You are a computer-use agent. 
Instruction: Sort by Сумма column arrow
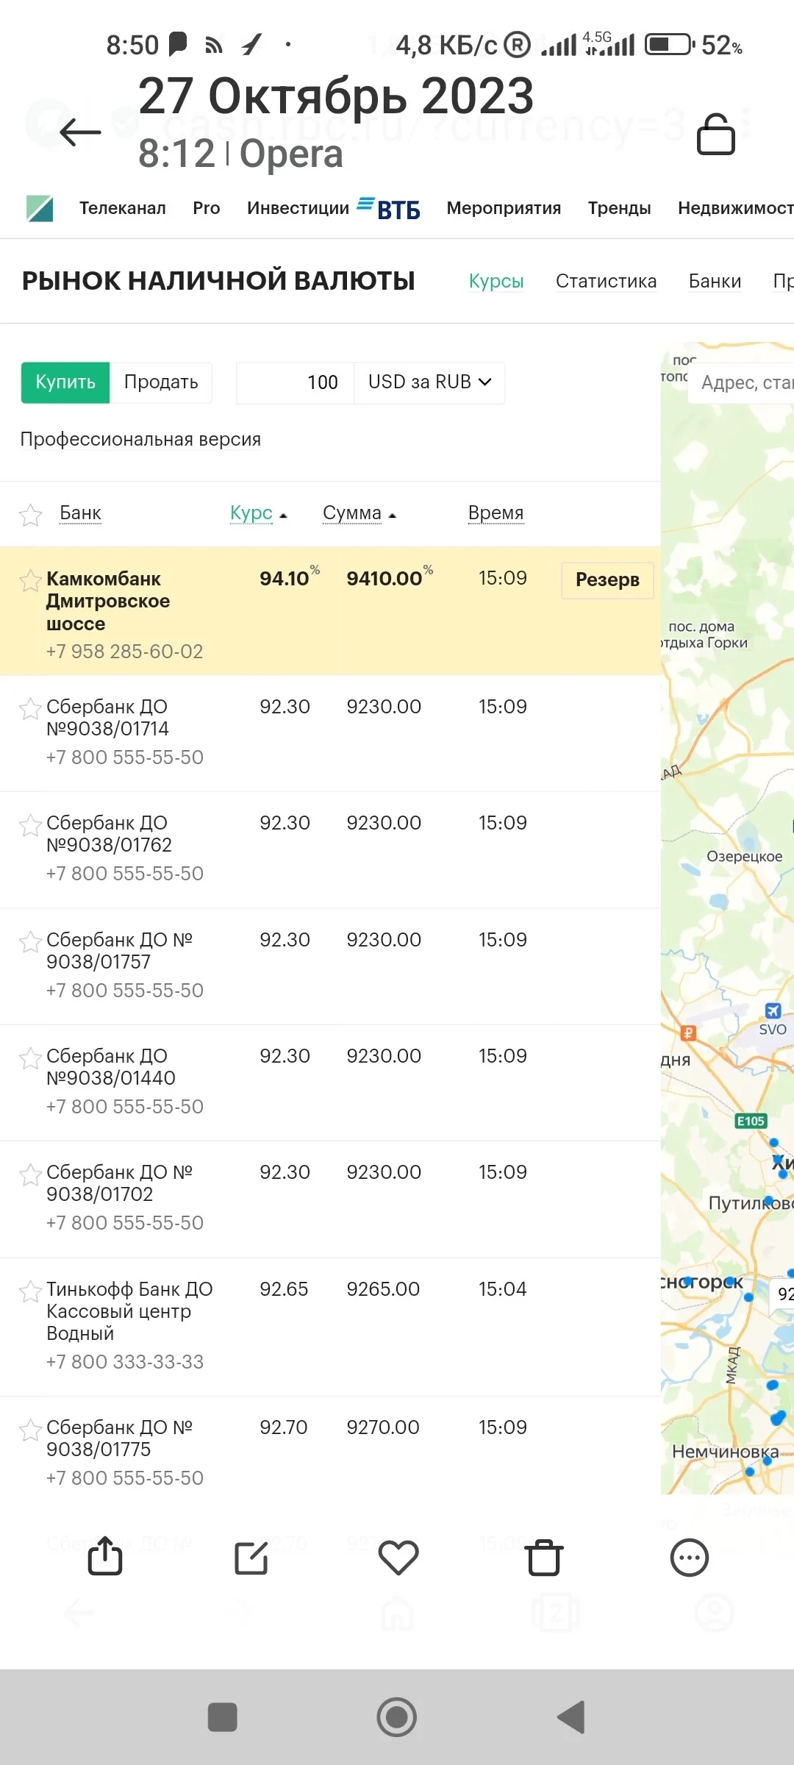pyautogui.click(x=393, y=516)
